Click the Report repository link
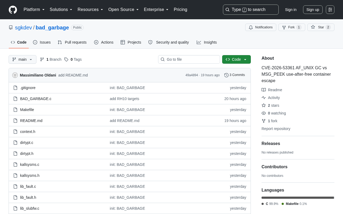The width and height of the screenshot is (343, 214). point(276,129)
